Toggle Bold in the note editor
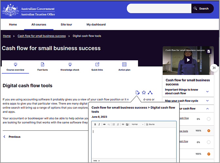220x163 pixels. [x=95, y=125]
